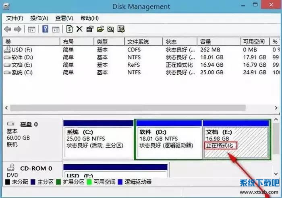Click the Forward arrow in the toolbar
282x198 pixels.
click(17, 29)
